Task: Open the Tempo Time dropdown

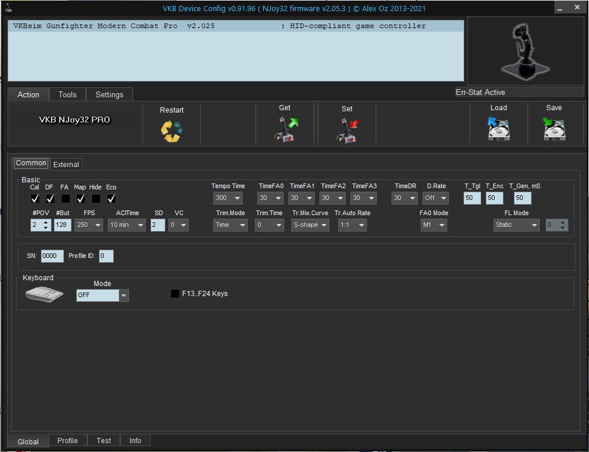Action: coord(227,198)
